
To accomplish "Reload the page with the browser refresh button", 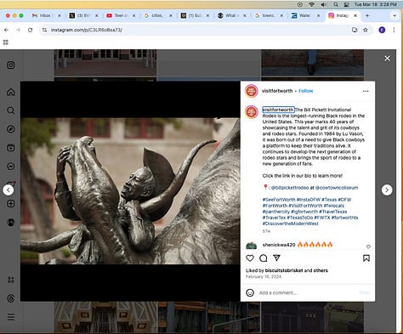I will (x=30, y=30).
